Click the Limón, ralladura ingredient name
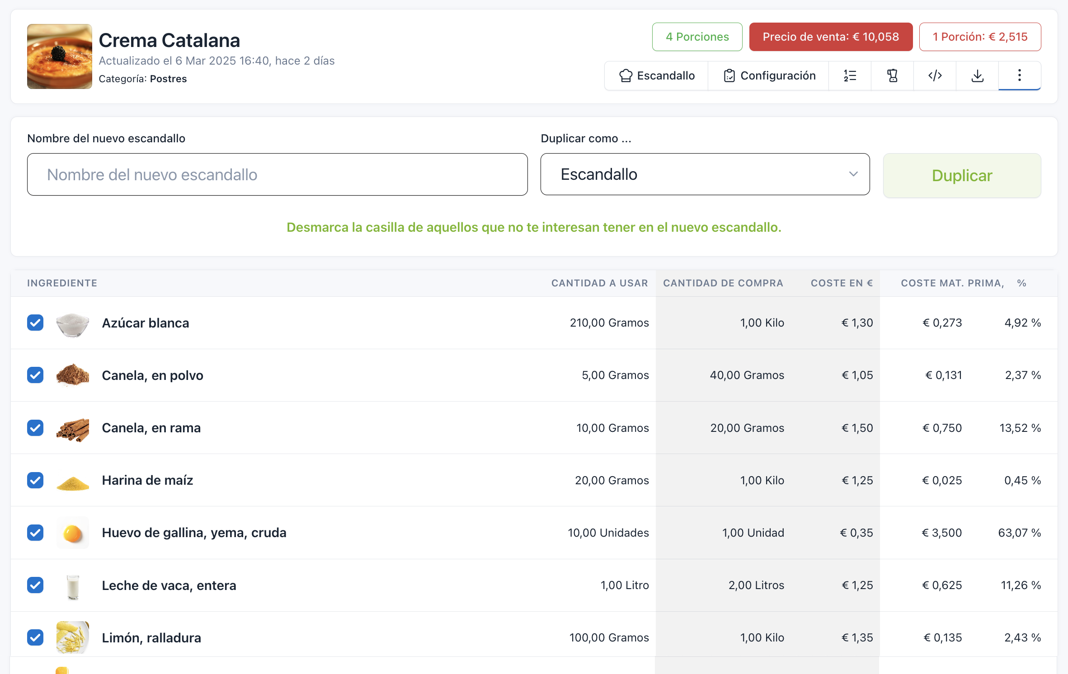Viewport: 1068px width, 674px height. [151, 638]
